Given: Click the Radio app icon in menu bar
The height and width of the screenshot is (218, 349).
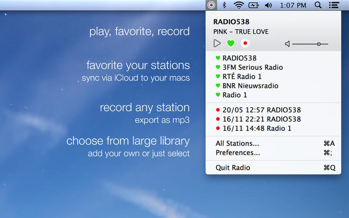Looking at the screenshot, I should [211, 5].
